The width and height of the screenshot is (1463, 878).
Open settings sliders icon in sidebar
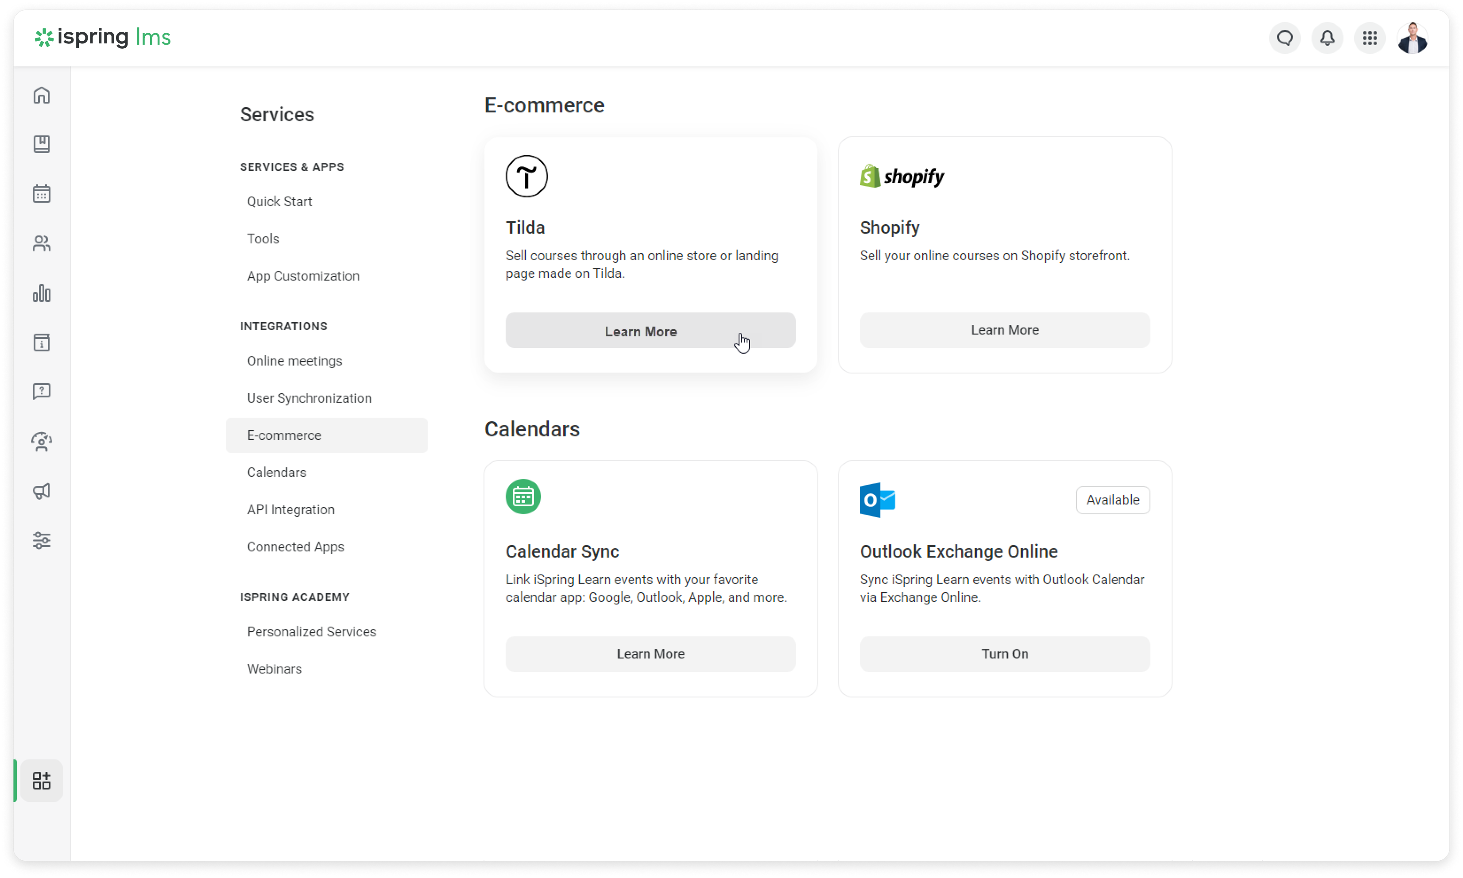[x=42, y=540]
